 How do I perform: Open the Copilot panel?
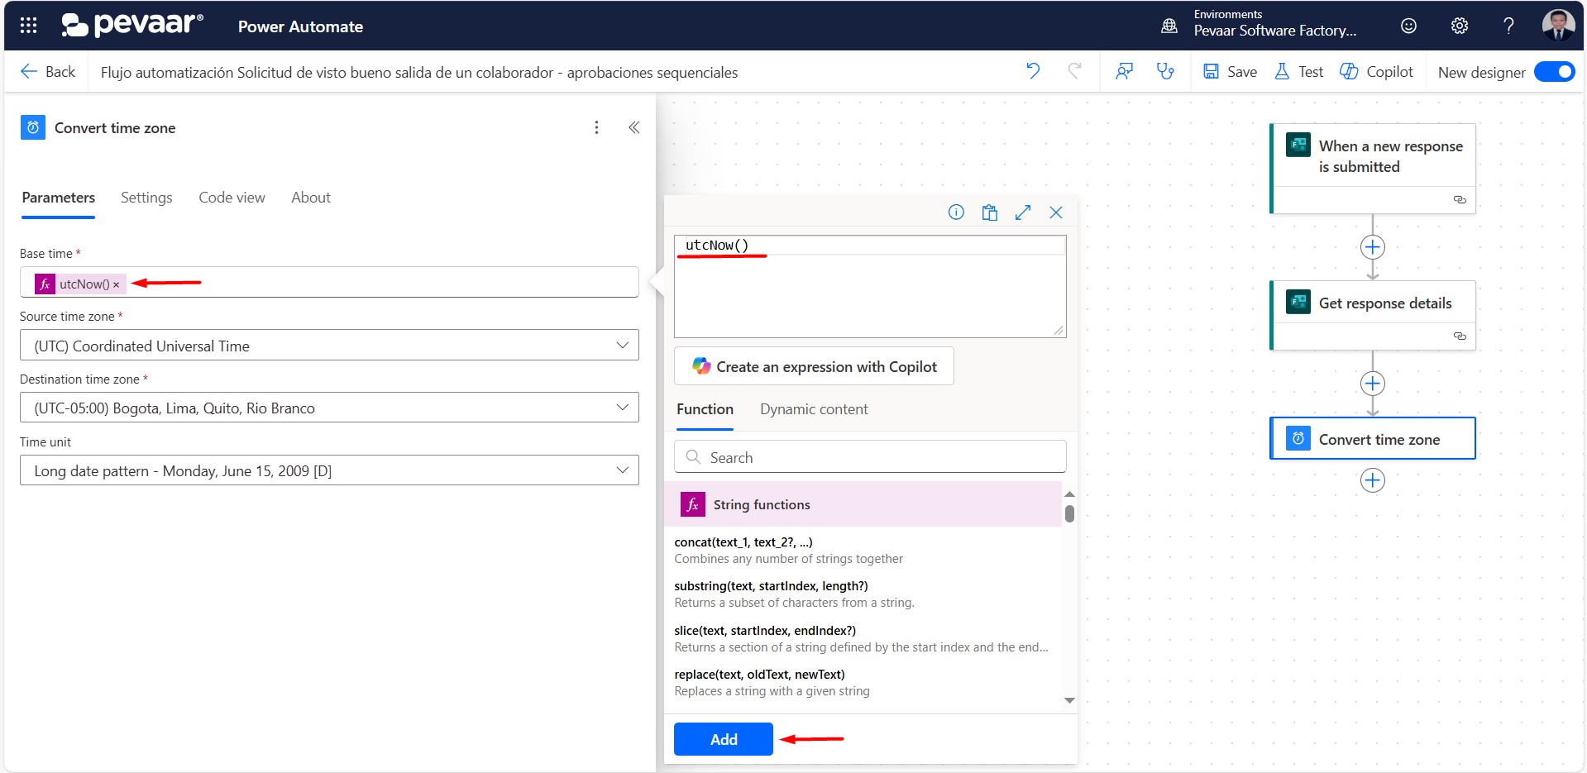coord(1376,72)
